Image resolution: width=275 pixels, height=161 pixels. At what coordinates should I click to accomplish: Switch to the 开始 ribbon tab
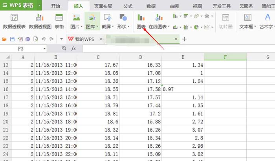pyautogui.click(x=55, y=6)
